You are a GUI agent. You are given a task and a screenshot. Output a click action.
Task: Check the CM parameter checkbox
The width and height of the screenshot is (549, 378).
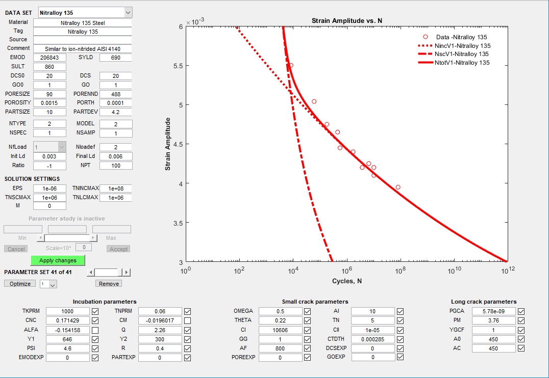pos(188,321)
